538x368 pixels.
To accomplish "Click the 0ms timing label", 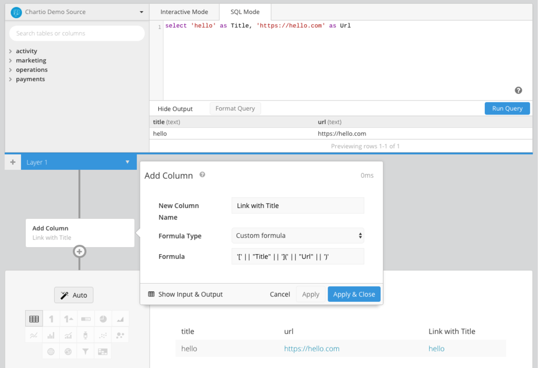I will [x=367, y=176].
